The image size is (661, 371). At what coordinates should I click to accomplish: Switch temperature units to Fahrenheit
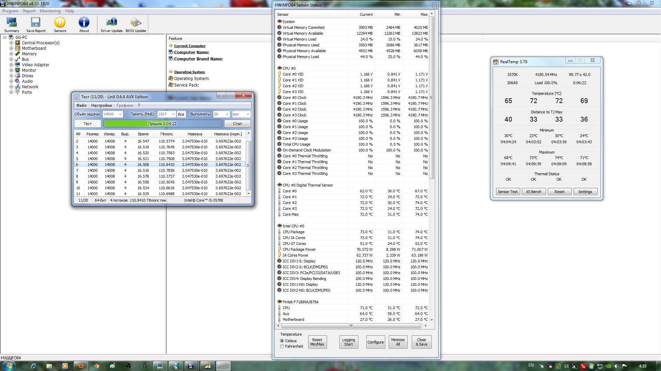[282, 346]
